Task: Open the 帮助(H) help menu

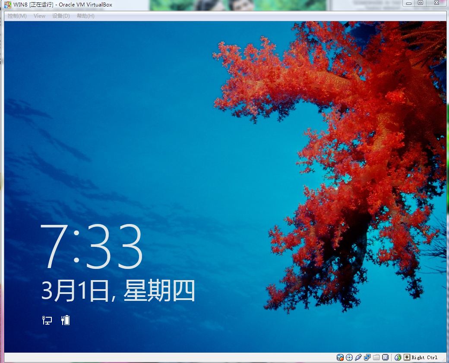Action: point(85,16)
